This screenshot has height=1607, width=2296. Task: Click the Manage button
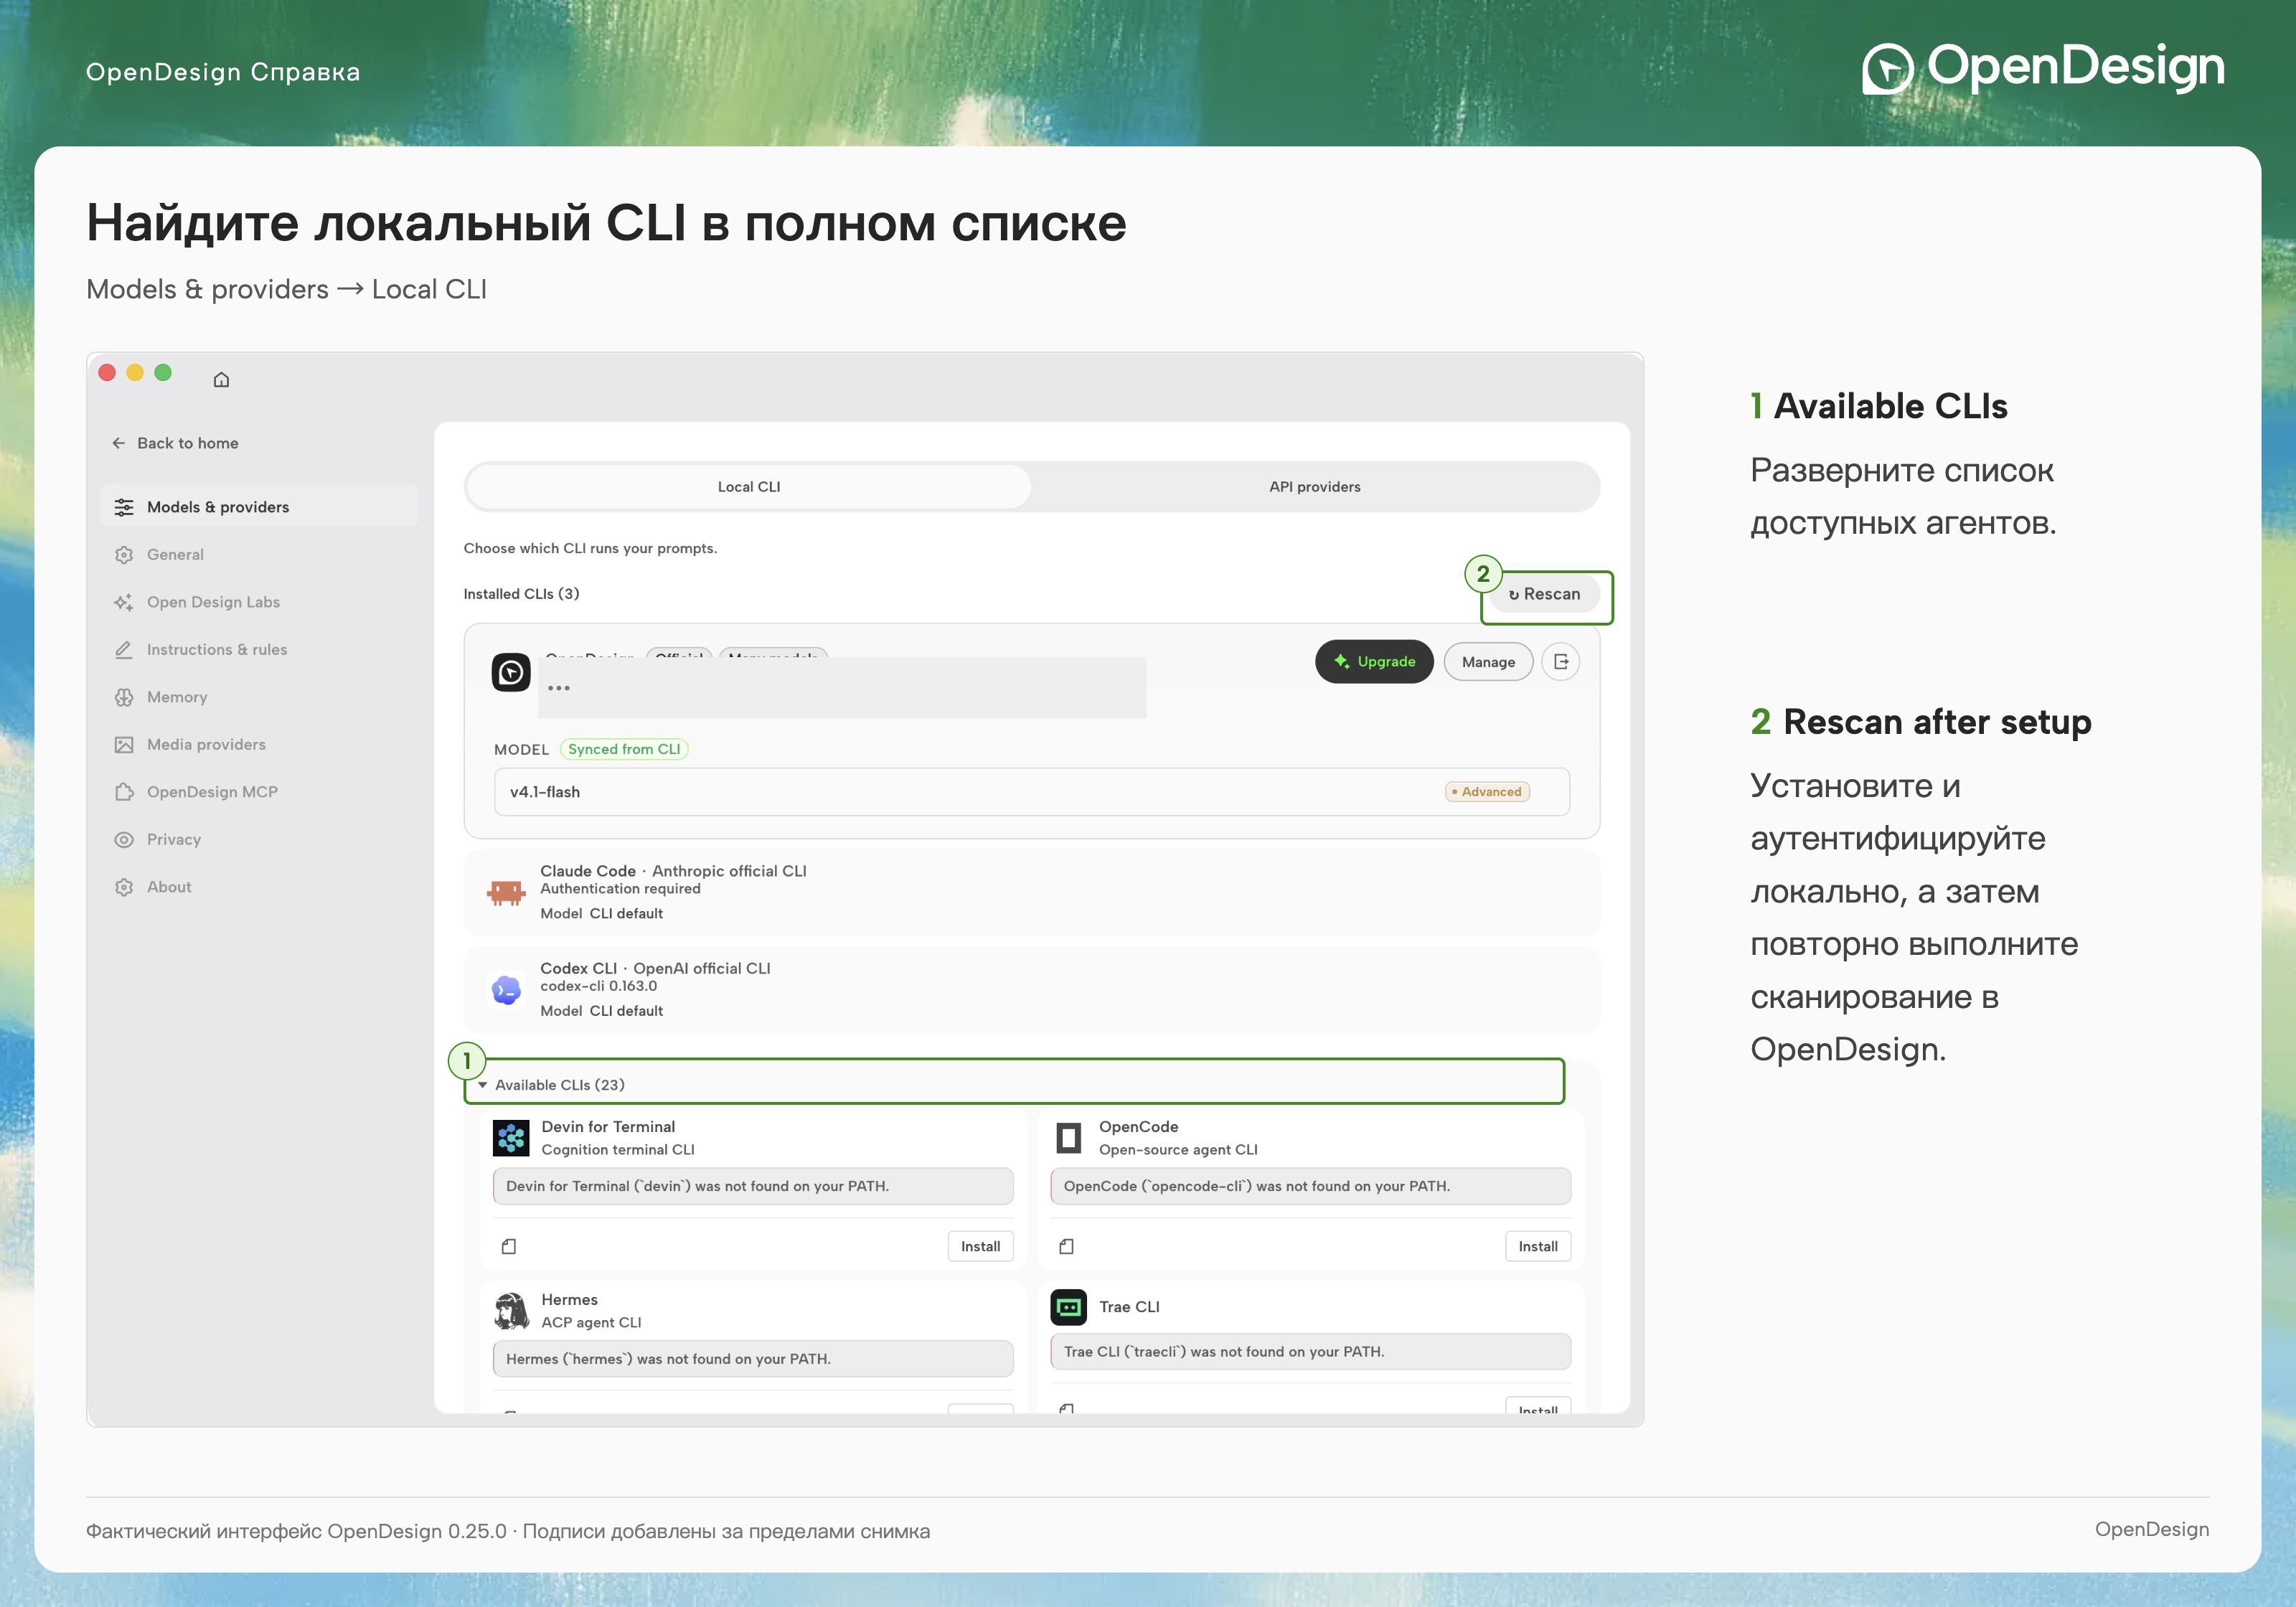tap(1488, 662)
